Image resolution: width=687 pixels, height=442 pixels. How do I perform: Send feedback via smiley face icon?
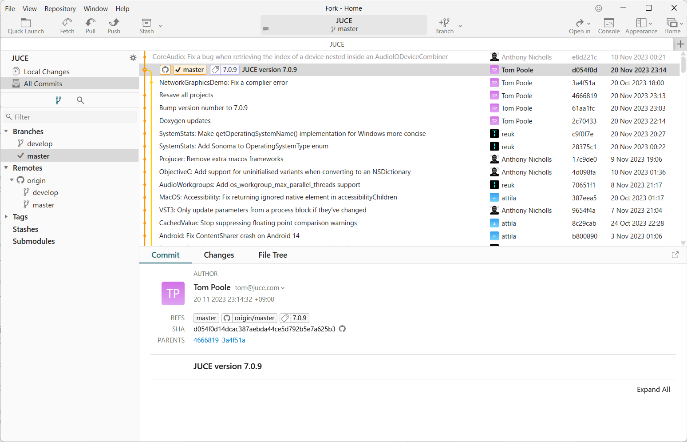point(599,8)
